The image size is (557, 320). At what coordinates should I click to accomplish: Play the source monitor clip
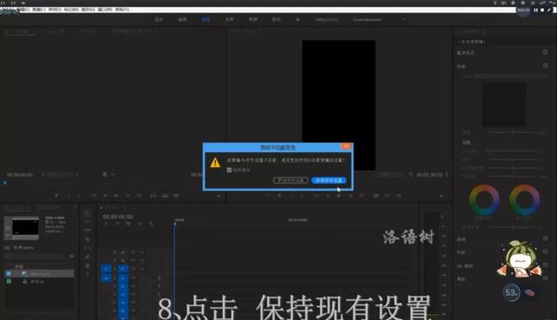pyautogui.click(x=116, y=196)
